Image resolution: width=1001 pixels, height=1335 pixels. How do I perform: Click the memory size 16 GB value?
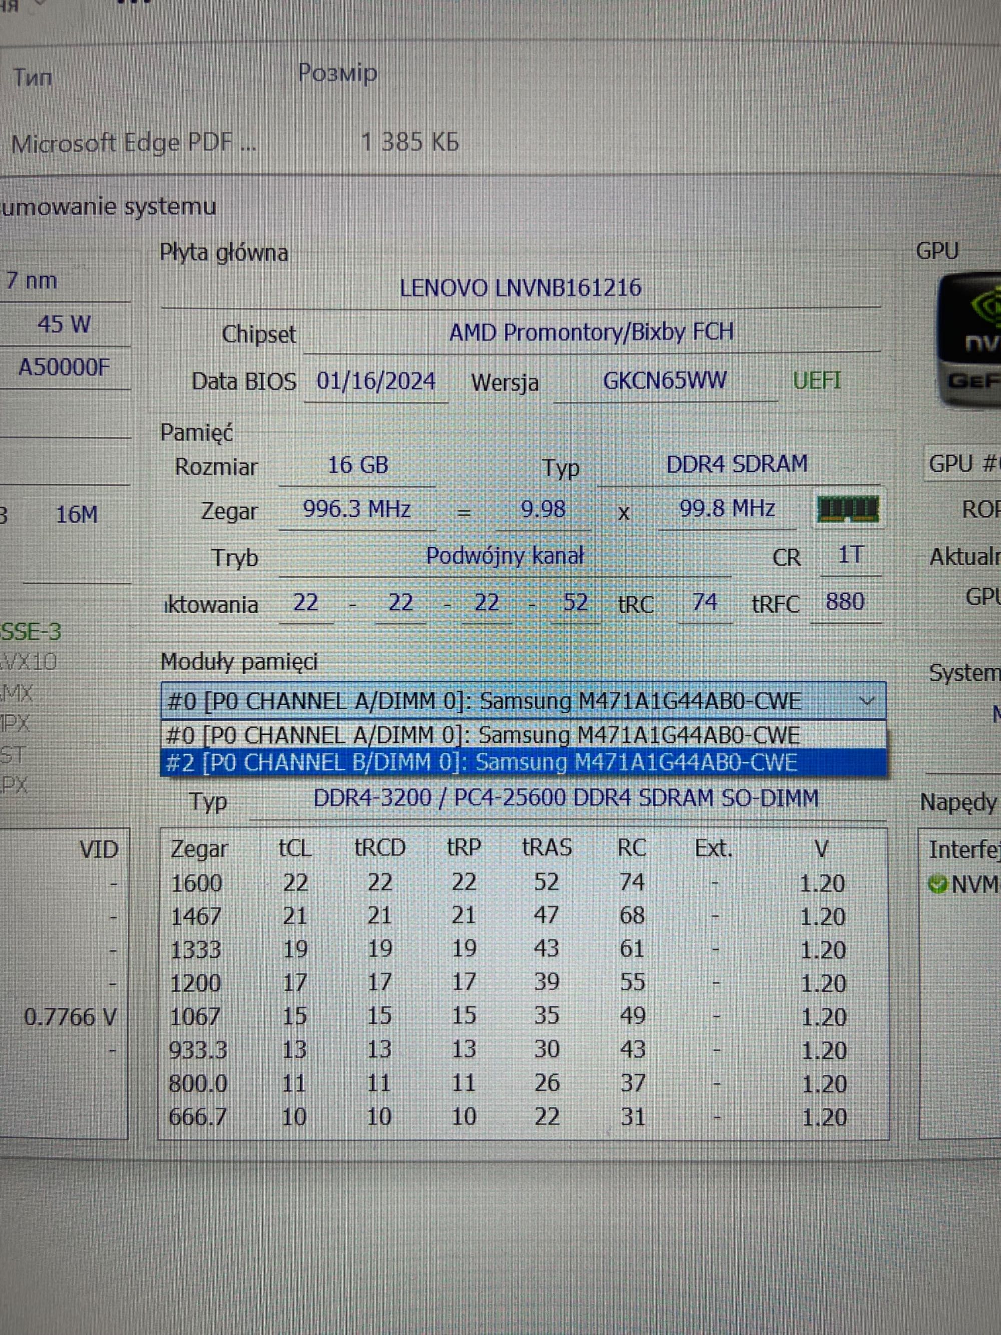[357, 466]
